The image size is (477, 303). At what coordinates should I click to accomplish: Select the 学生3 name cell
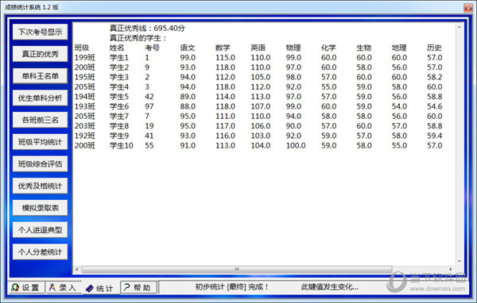pyautogui.click(x=119, y=77)
